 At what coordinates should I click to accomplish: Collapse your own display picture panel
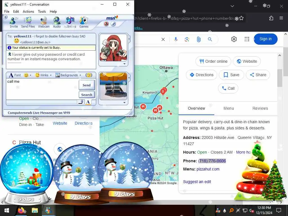tap(129, 78)
